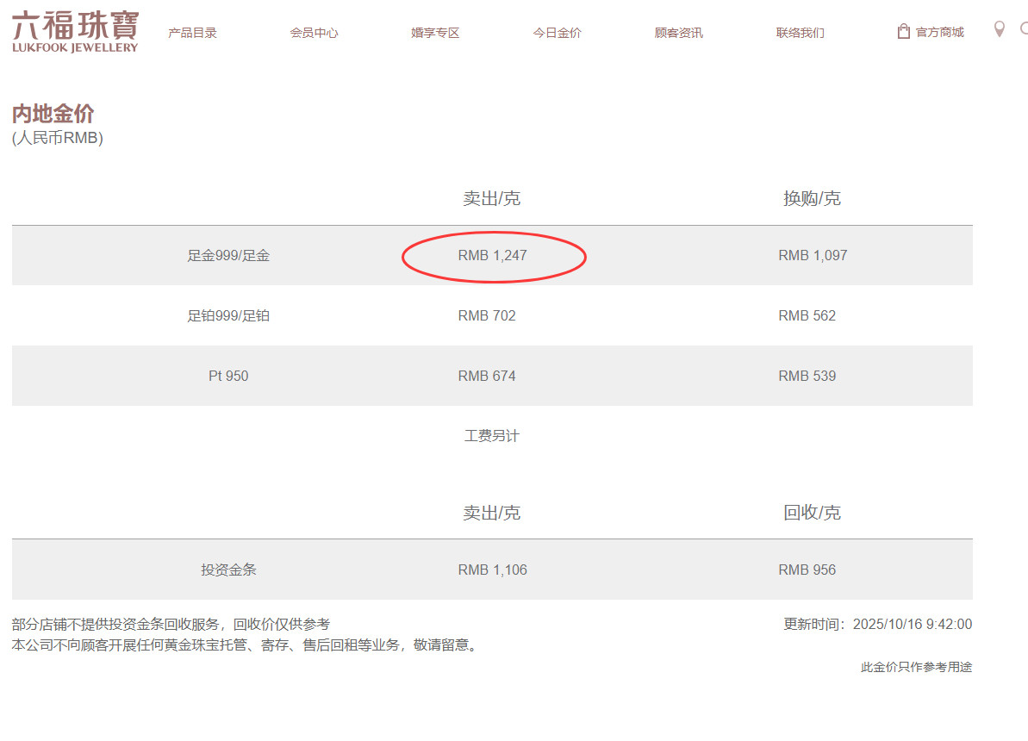Image resolution: width=1028 pixels, height=741 pixels.
Task: Open 今日金价 from the top navigation
Action: (557, 33)
